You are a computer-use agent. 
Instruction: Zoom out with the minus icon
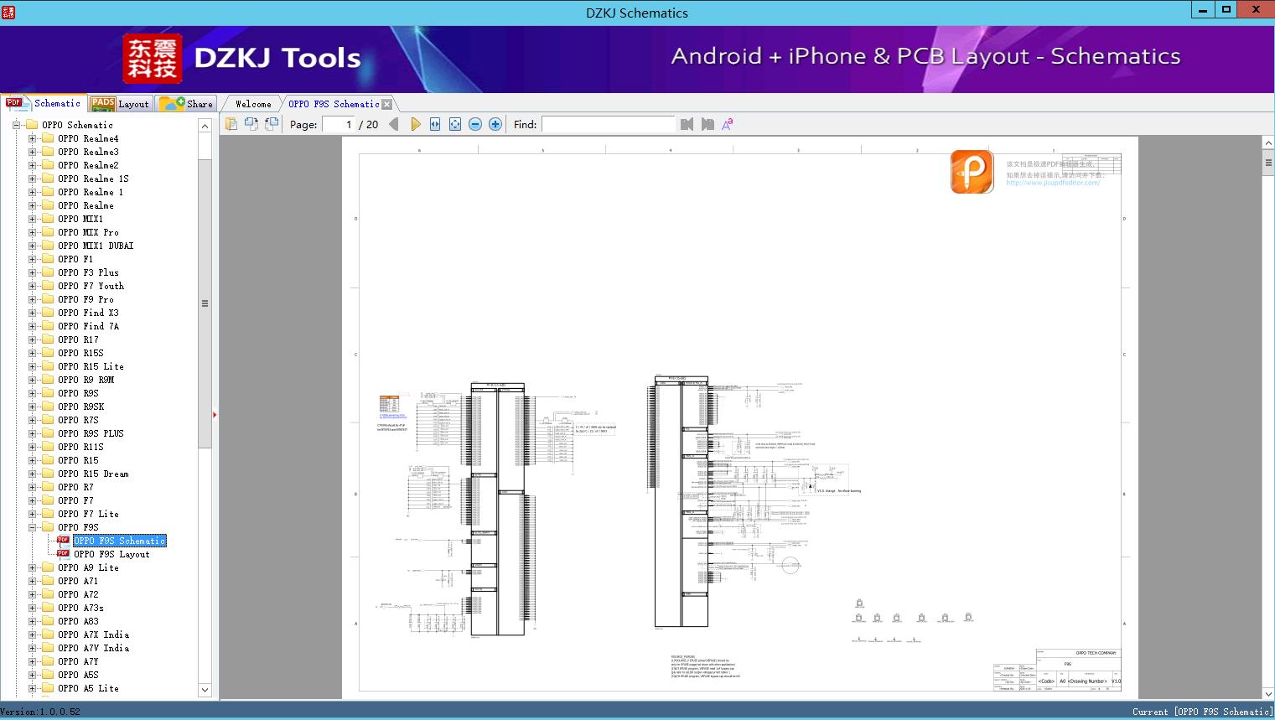475,124
